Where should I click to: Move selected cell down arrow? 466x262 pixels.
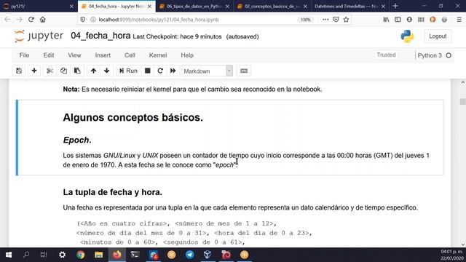tap(107, 71)
